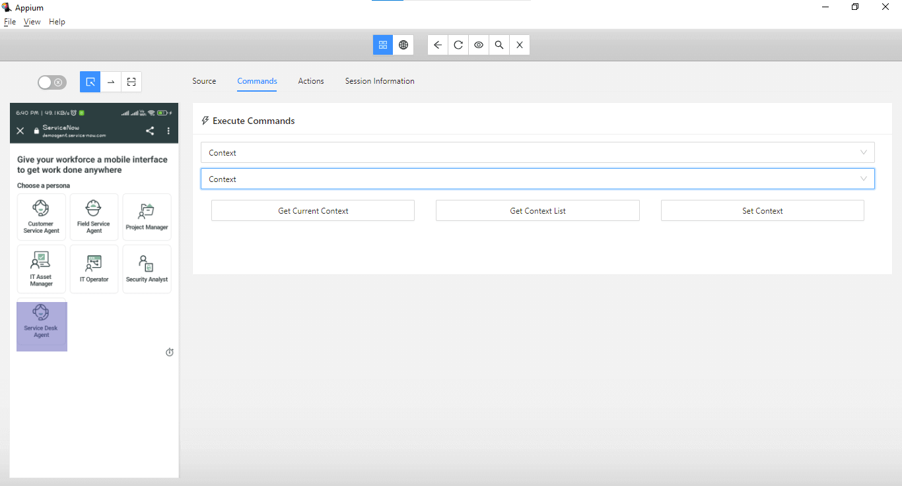Switch to web context using globe icon
902x486 pixels.
[x=403, y=45]
